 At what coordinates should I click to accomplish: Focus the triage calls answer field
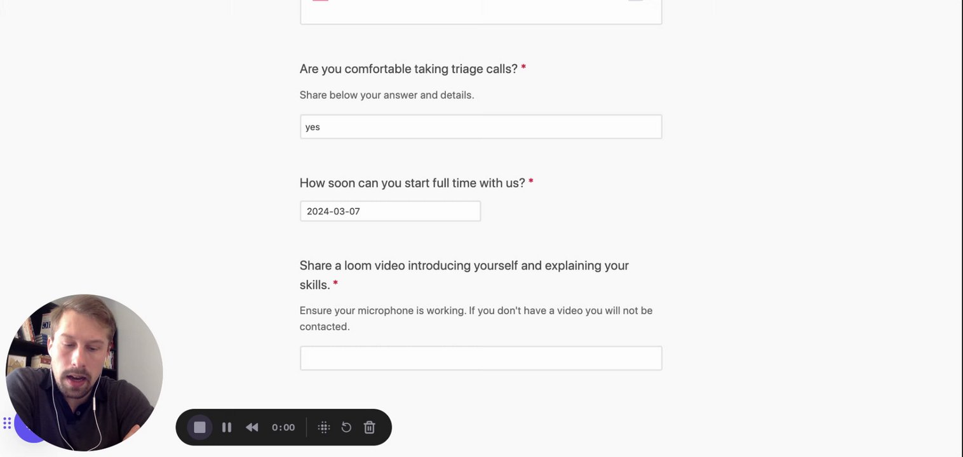(x=481, y=127)
